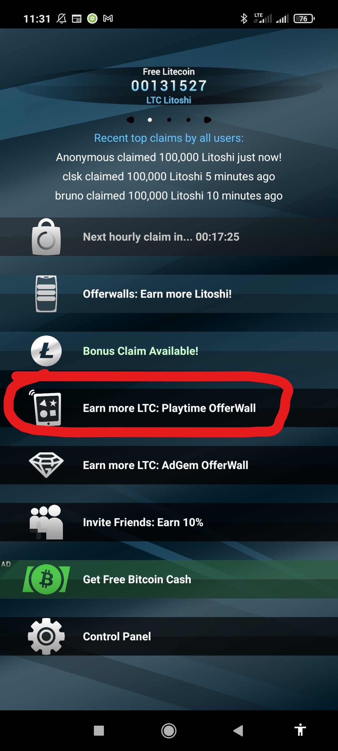
Task: Go to previous balance page arrow
Action: pyautogui.click(x=130, y=120)
